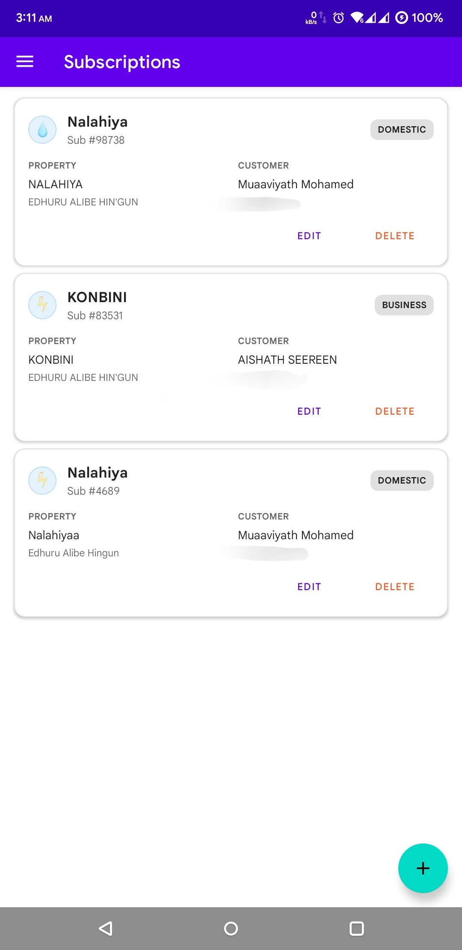Image resolution: width=462 pixels, height=950 pixels.
Task: Tap the lightning icon on the KONBINI subscription
Action: (42, 305)
